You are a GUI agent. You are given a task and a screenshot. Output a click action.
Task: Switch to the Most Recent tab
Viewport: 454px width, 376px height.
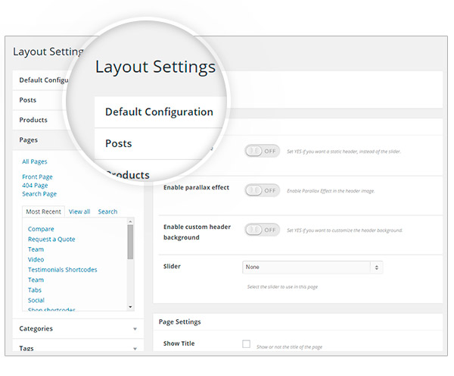point(43,211)
